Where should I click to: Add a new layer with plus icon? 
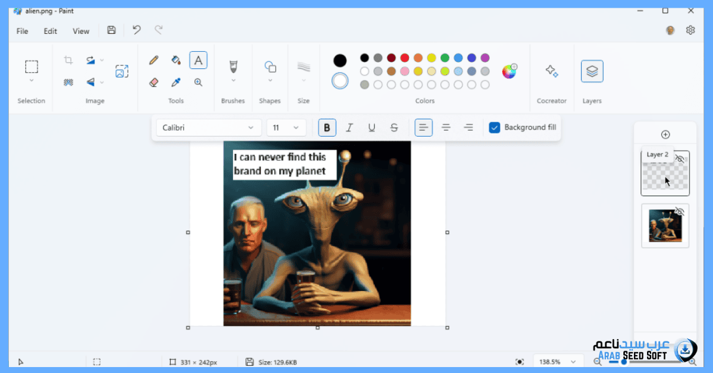pos(665,135)
